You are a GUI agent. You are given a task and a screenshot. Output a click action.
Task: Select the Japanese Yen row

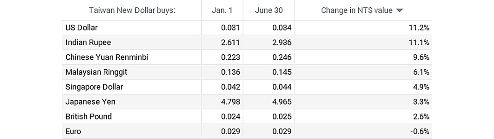tap(247, 102)
